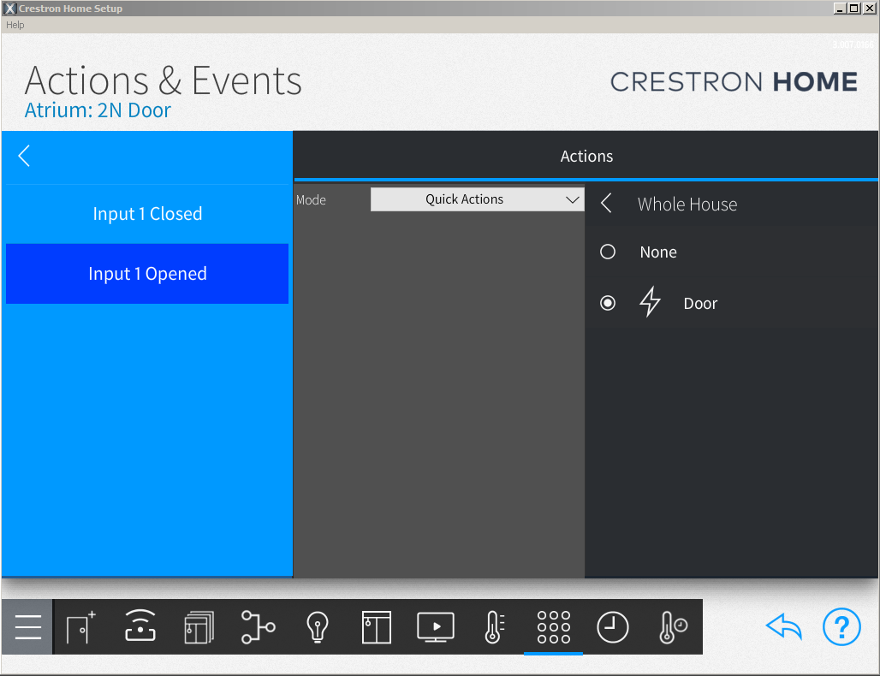Select the Door quick action radio button
The width and height of the screenshot is (880, 676).
coord(608,303)
